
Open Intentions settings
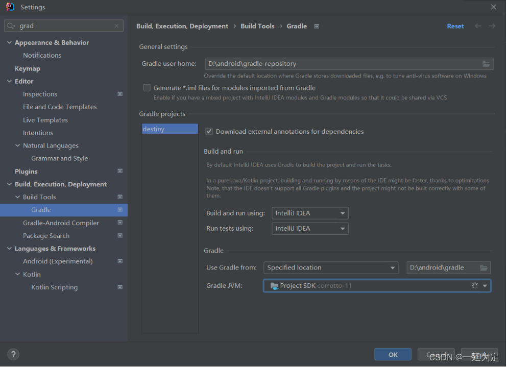[38, 133]
